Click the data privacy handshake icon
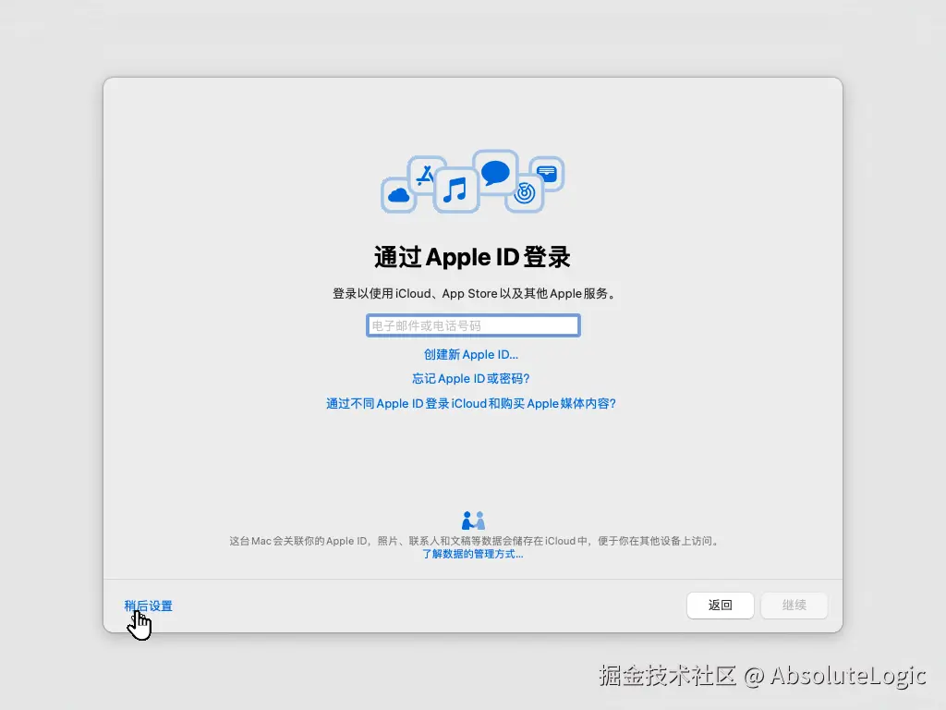 (x=473, y=520)
